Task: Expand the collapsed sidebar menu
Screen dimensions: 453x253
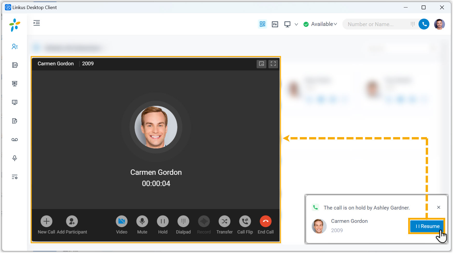Action: [x=37, y=23]
